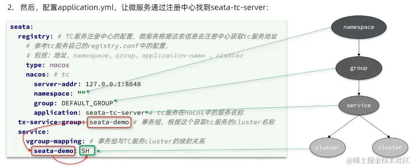Click the cluster ellipse linked to SH
The height and width of the screenshot is (167, 412).
click(x=327, y=147)
